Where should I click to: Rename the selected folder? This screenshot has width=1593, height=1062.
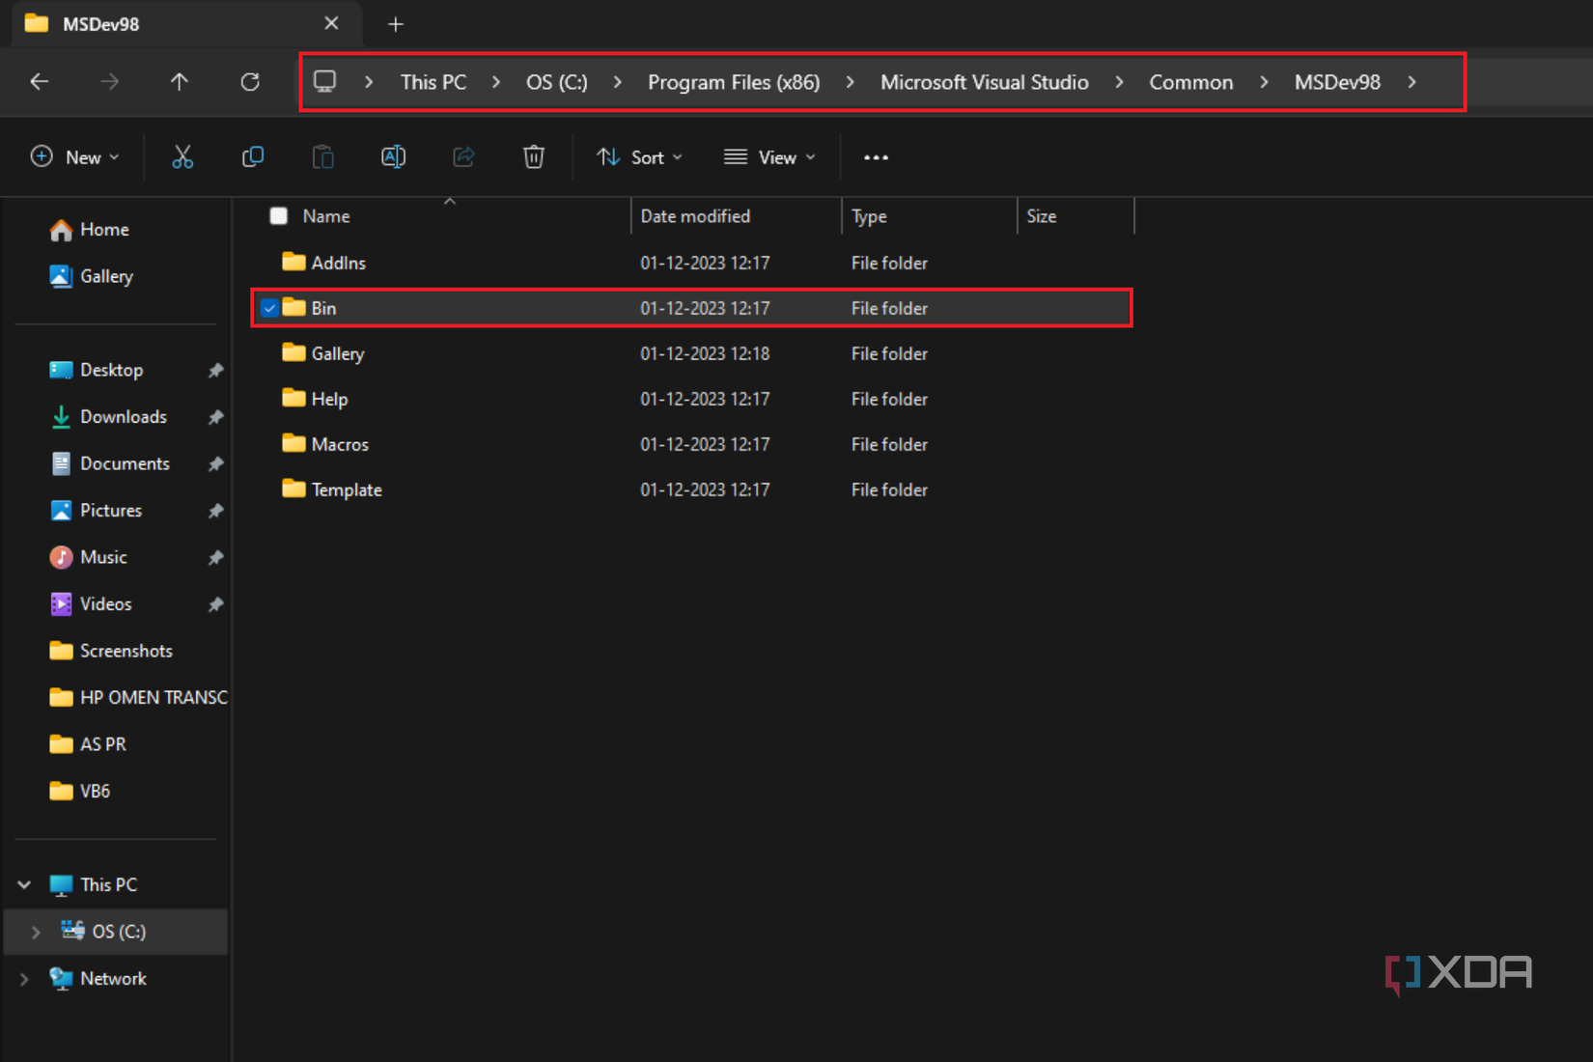click(393, 156)
